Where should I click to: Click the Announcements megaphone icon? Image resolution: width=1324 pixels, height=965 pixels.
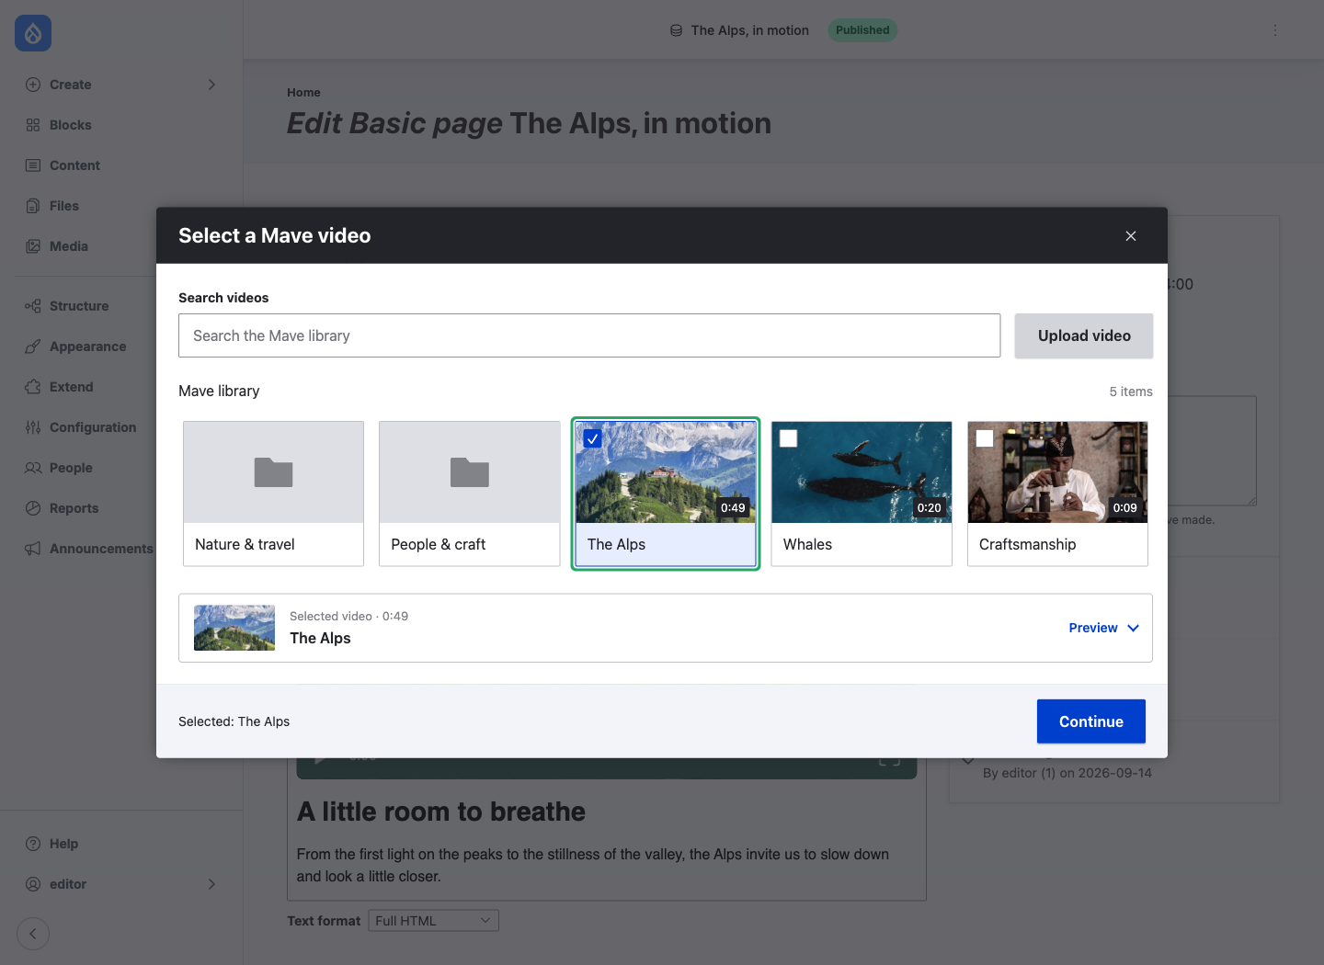pyautogui.click(x=33, y=549)
